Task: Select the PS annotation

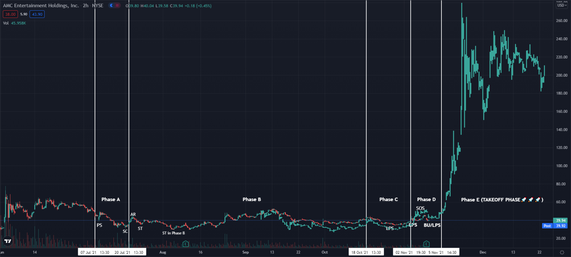Action: pyautogui.click(x=100, y=225)
